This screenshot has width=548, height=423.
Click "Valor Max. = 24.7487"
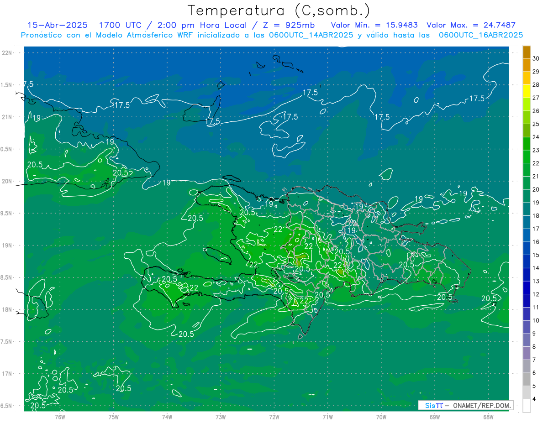[471, 25]
